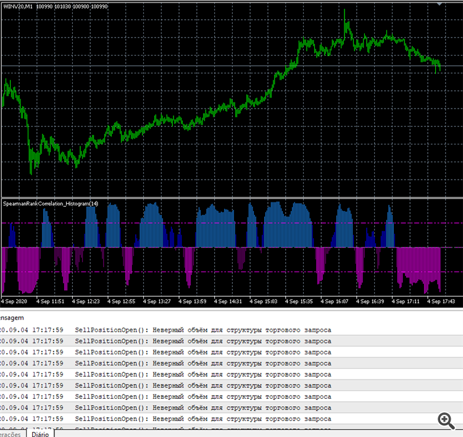Click the 4 Sep 17:11 time label
Image resolution: width=463 pixels, height=437 pixels.
click(406, 301)
